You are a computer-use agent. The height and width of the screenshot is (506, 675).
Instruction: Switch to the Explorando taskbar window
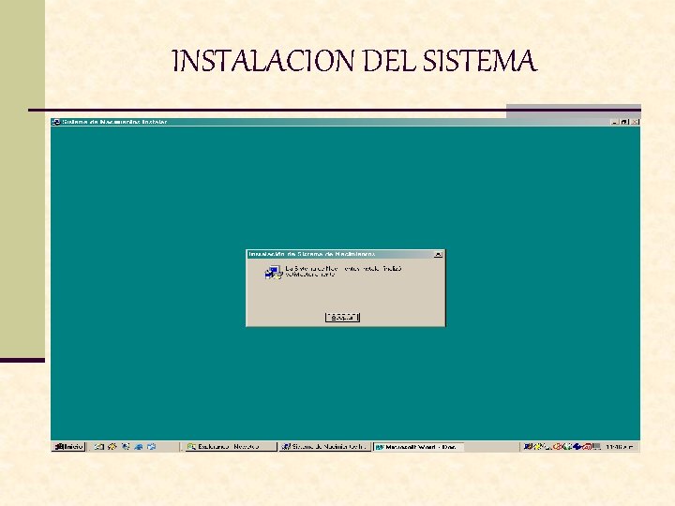(231, 447)
